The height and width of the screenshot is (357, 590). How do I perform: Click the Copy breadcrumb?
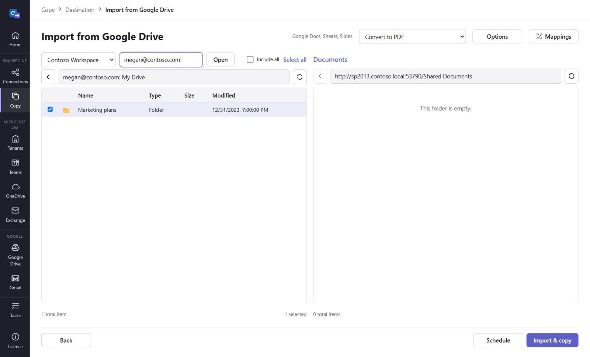pyautogui.click(x=48, y=10)
